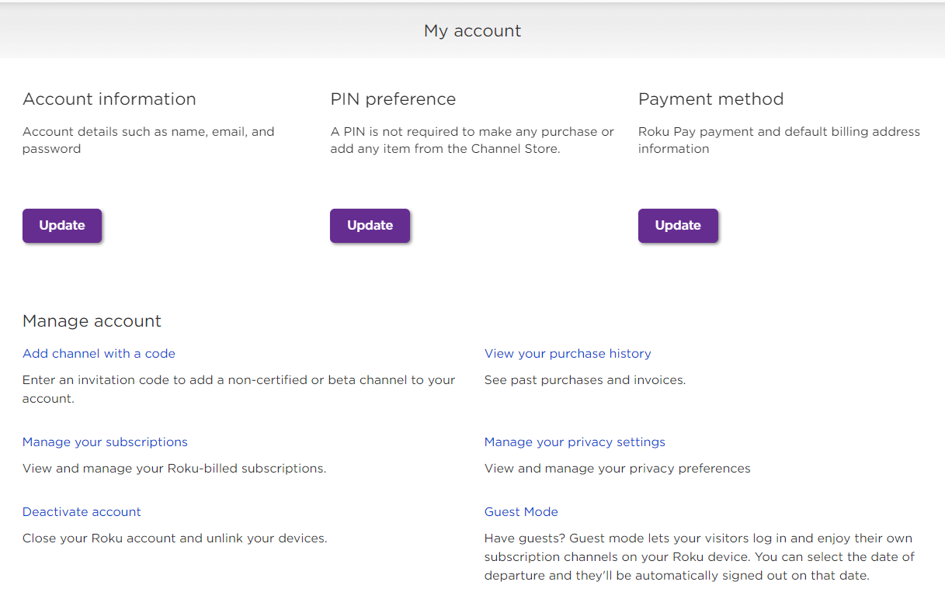Click the Payment method heading
The height and width of the screenshot is (606, 945).
(x=710, y=99)
